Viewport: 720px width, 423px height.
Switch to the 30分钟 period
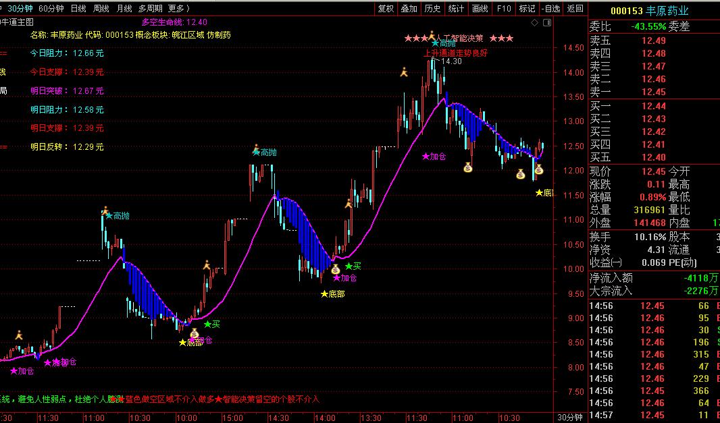[x=20, y=8]
